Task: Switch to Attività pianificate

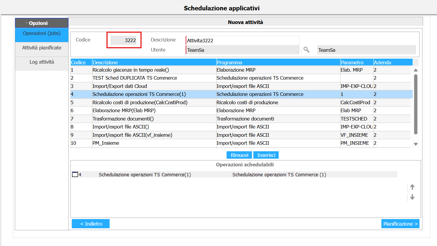Action: tap(42, 48)
